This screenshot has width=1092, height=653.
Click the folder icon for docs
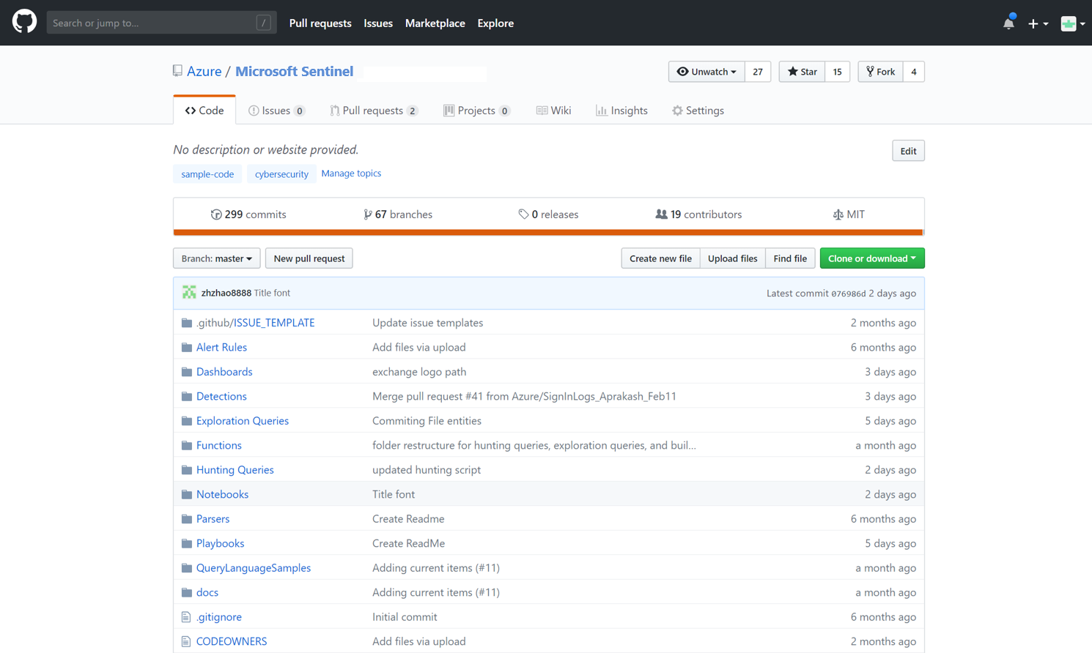[x=187, y=592]
